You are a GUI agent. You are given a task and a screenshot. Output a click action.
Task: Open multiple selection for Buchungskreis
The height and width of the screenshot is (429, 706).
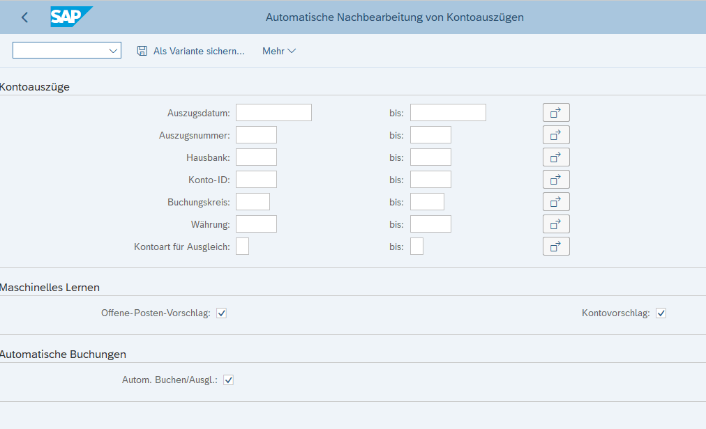pos(556,202)
